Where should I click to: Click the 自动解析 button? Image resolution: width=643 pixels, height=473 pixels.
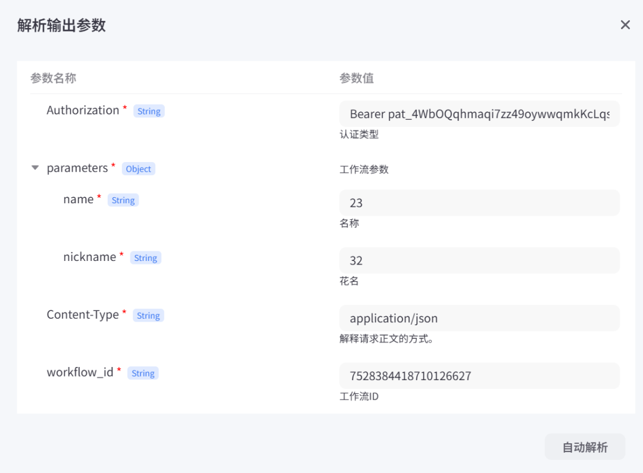point(585,447)
